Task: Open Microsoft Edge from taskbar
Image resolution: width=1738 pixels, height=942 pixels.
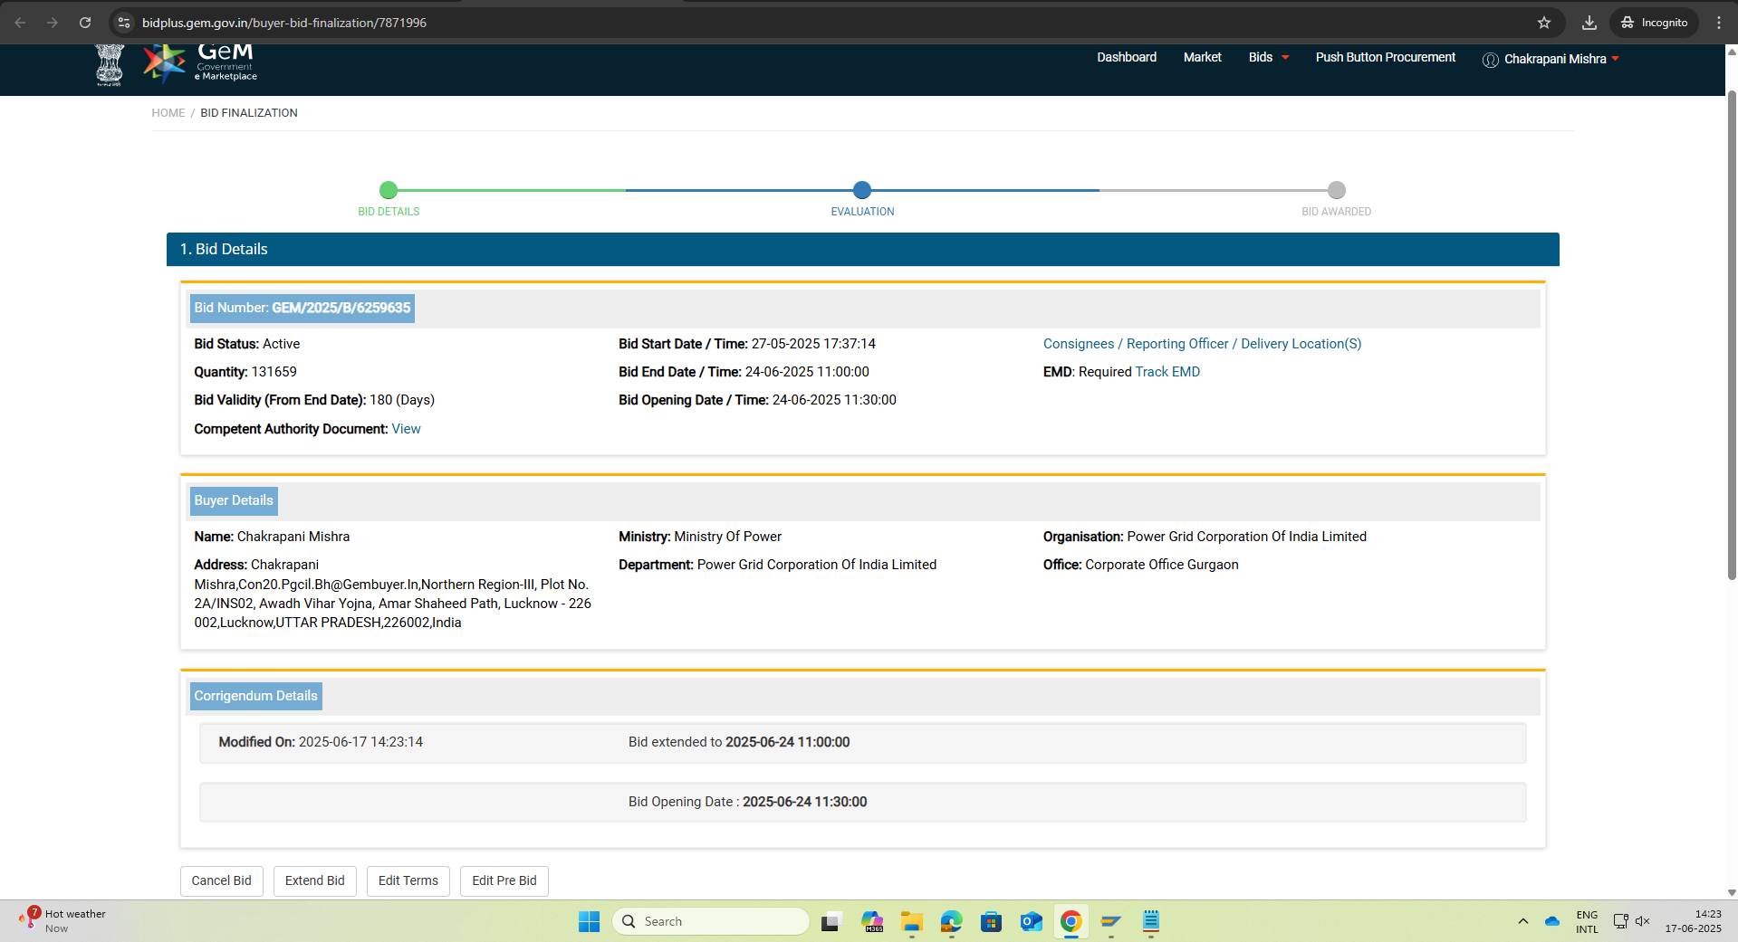Action: [951, 921]
